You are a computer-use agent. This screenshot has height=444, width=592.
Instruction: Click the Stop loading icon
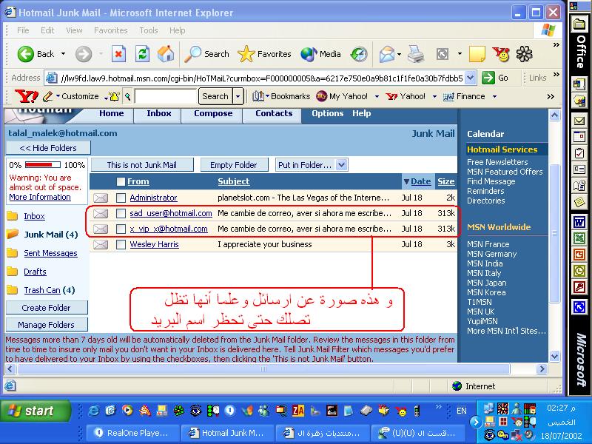(118, 54)
